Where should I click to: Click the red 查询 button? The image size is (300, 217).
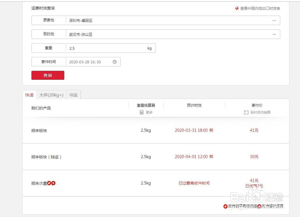coord(48,75)
